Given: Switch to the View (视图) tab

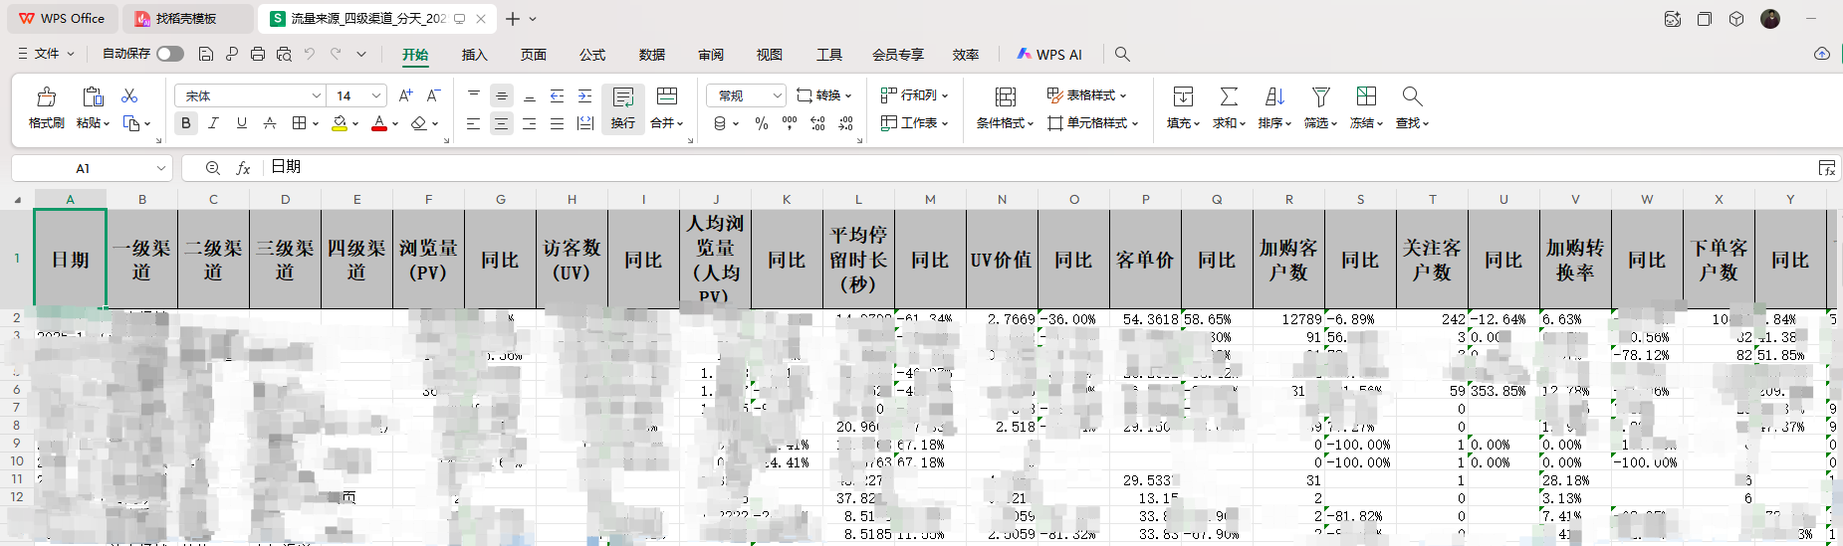Looking at the screenshot, I should coord(770,55).
